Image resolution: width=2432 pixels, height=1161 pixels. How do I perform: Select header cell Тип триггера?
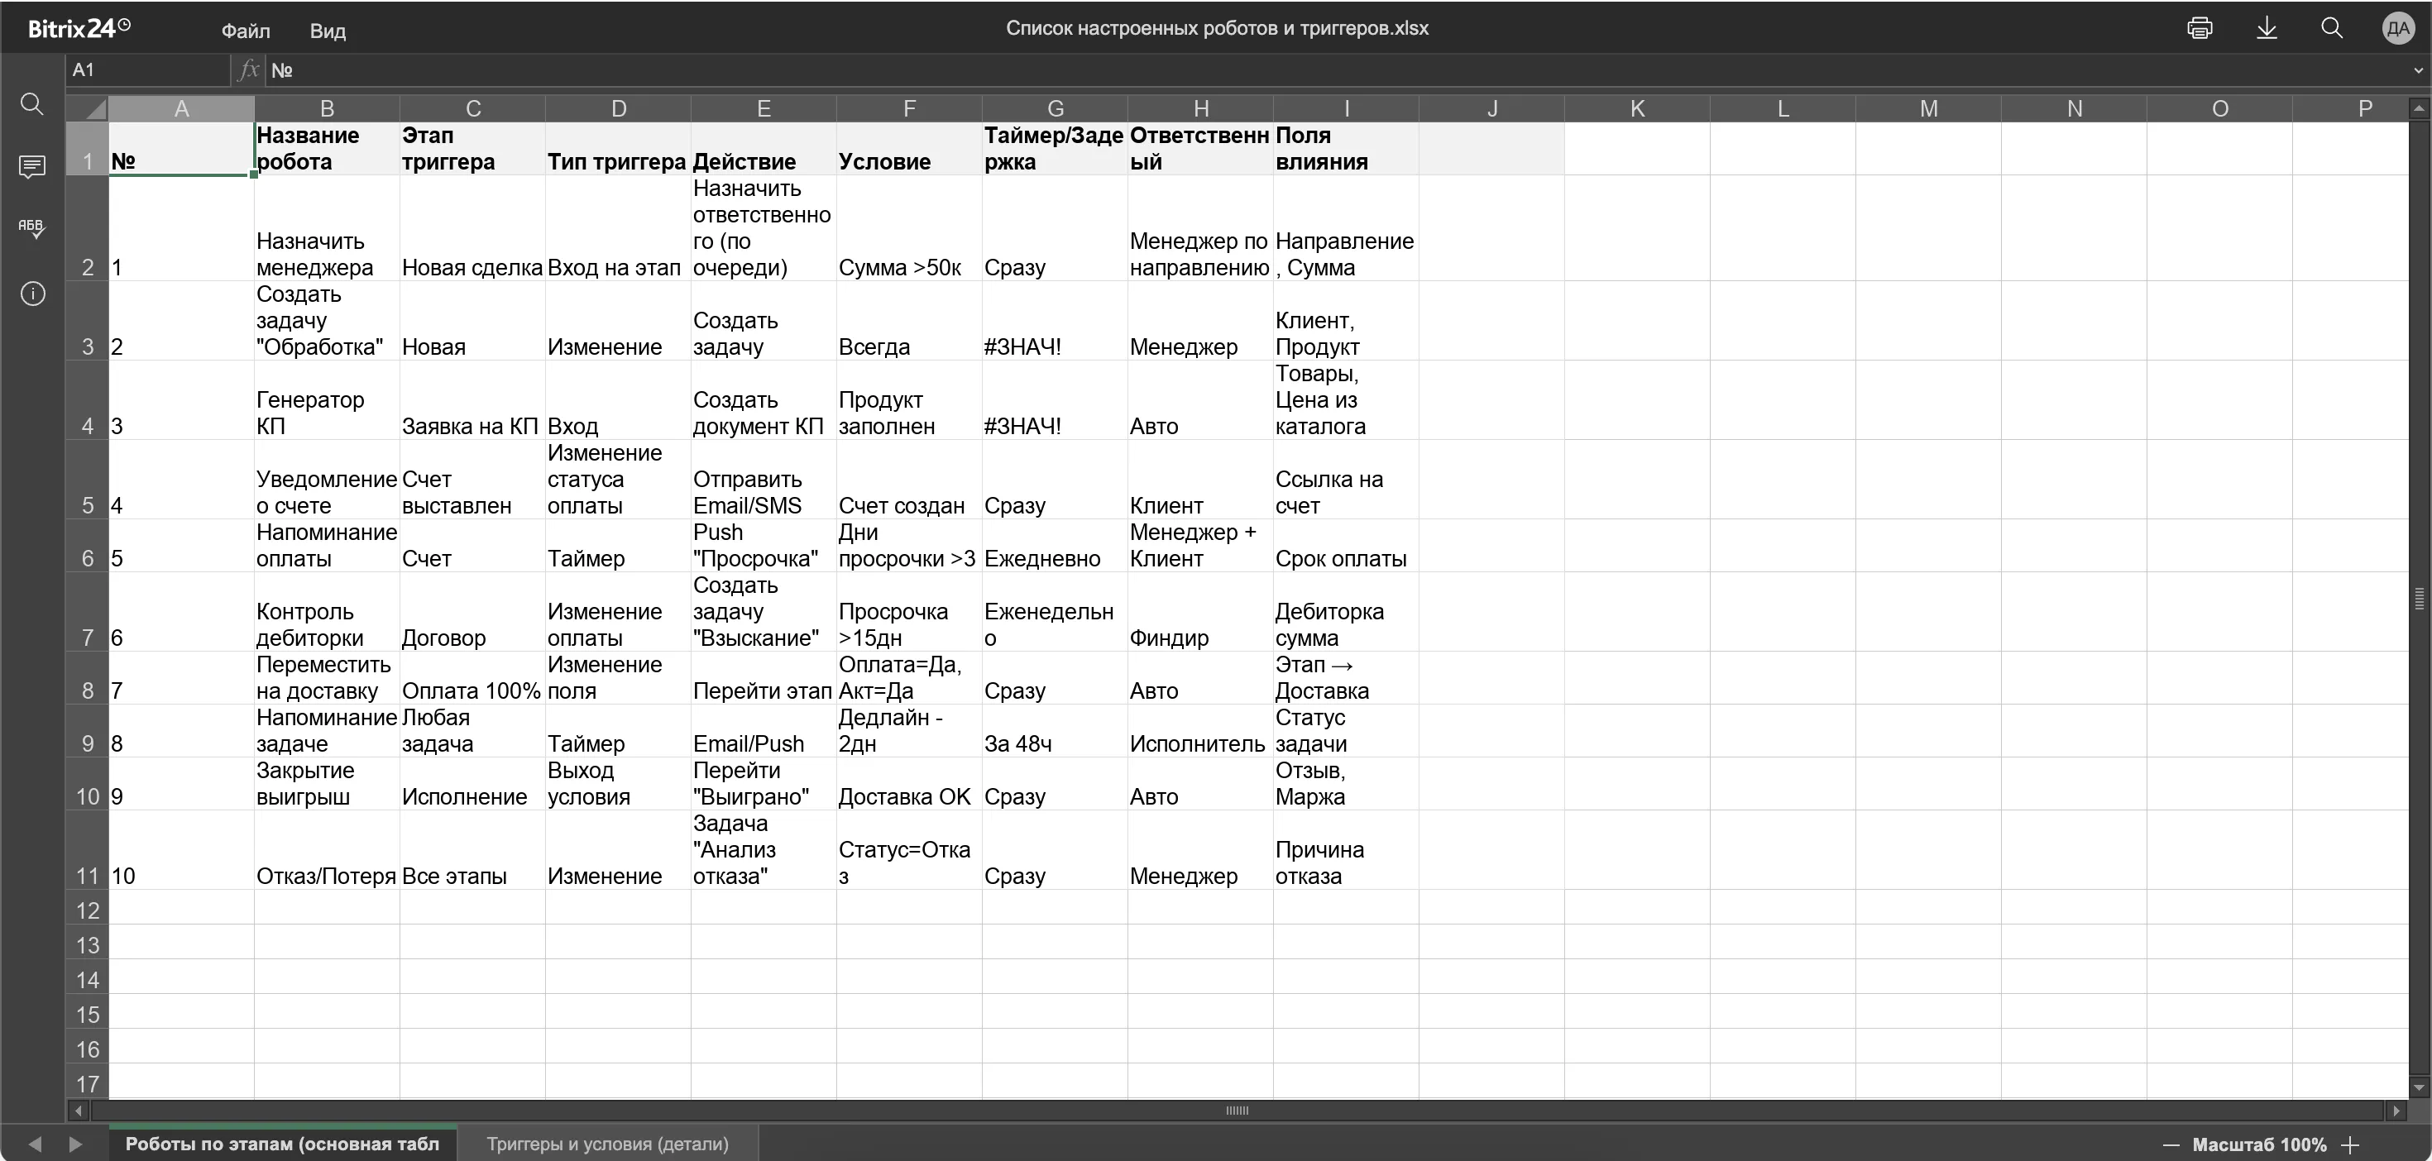coord(617,148)
